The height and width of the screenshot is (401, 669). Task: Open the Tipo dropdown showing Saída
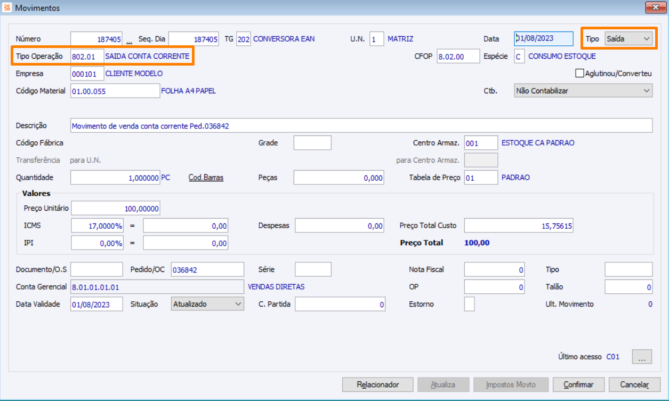tap(629, 39)
